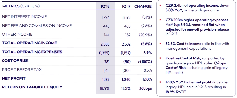Select the NET FEE AND COMMISSION INCOME label

click(x=37, y=26)
